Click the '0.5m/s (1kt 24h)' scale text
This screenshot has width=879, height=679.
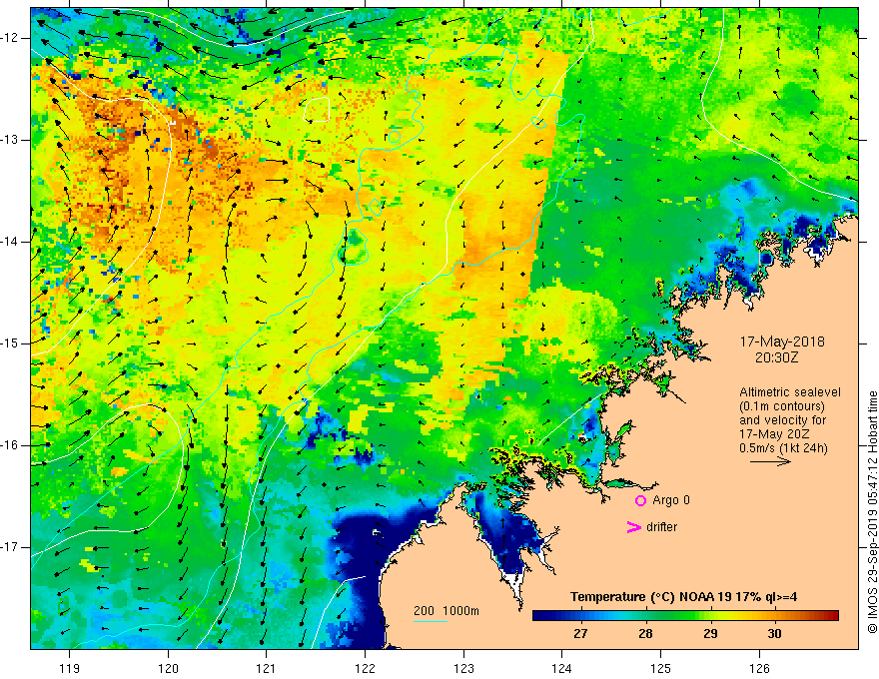point(783,447)
